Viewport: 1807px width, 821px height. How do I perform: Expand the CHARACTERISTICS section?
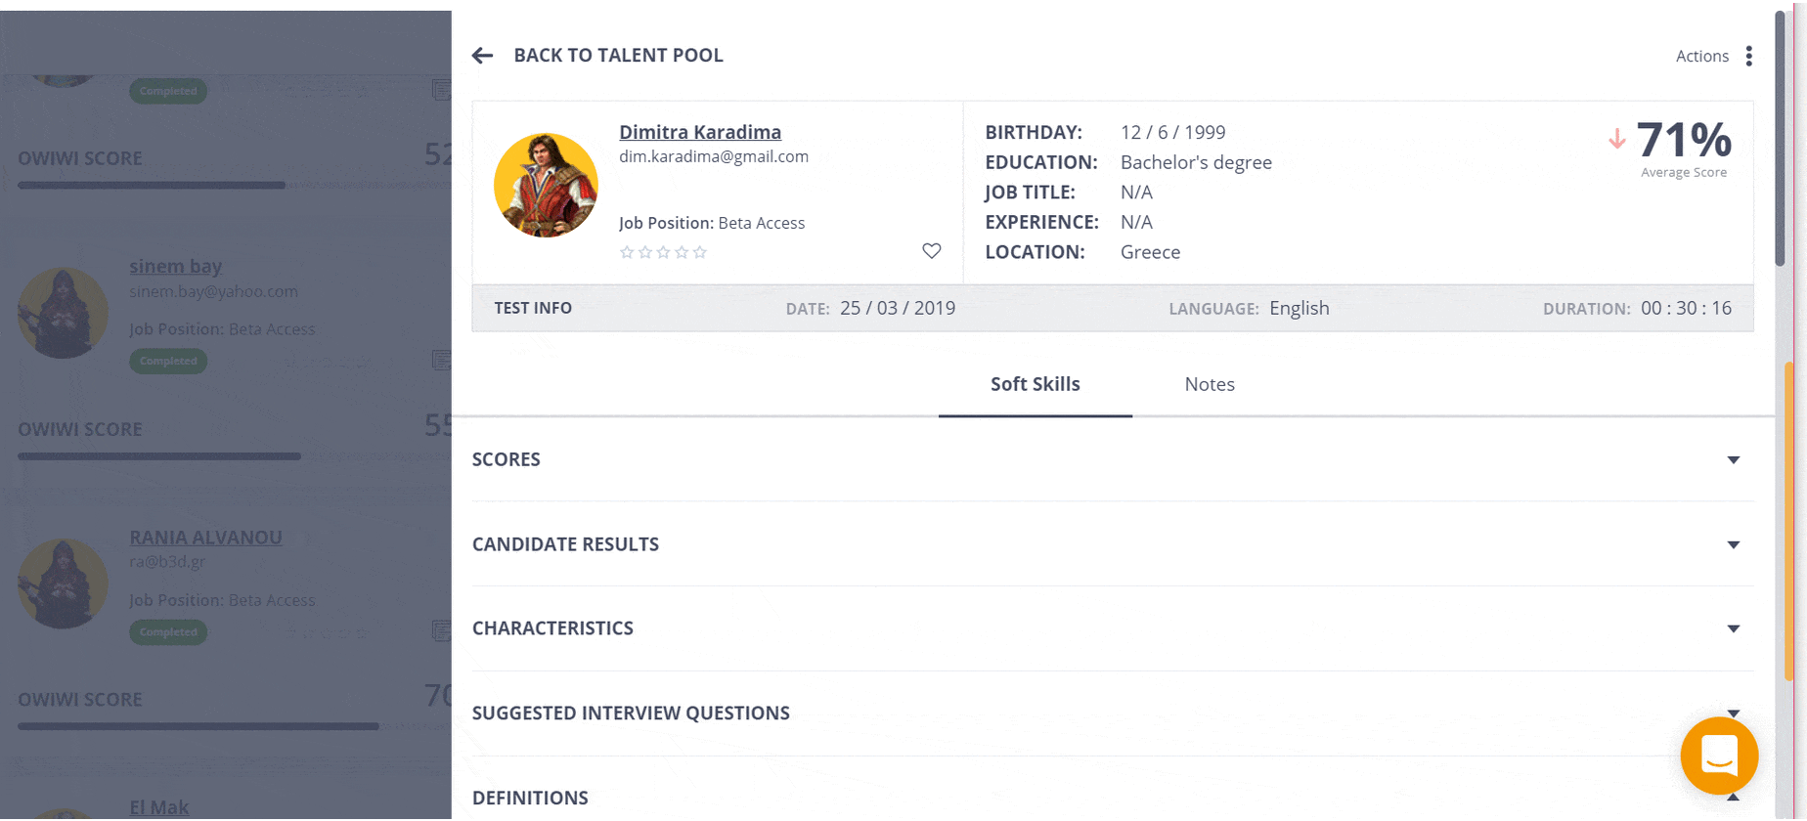point(1113,628)
